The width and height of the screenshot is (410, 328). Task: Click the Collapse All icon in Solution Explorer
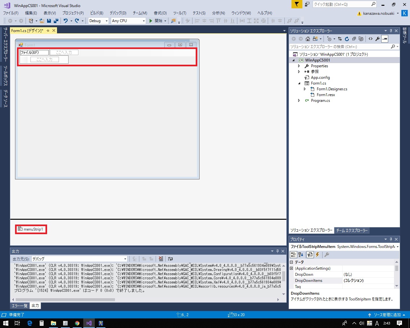(354, 39)
